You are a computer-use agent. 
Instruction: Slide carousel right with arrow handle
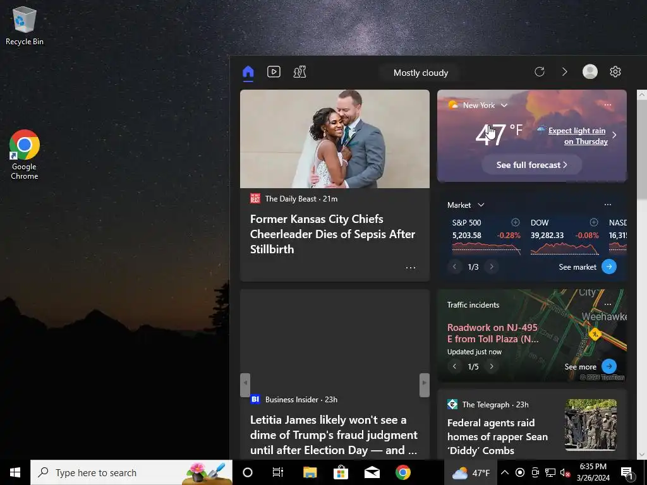(424, 385)
